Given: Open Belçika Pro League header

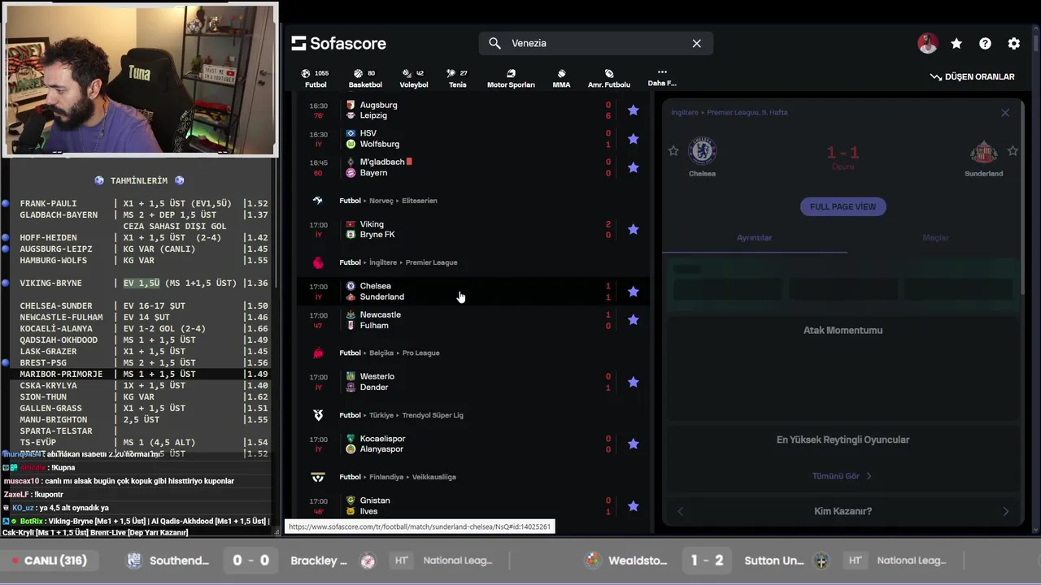Looking at the screenshot, I should click(x=390, y=353).
